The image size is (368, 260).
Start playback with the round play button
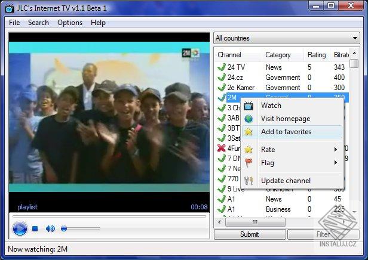coord(20,228)
